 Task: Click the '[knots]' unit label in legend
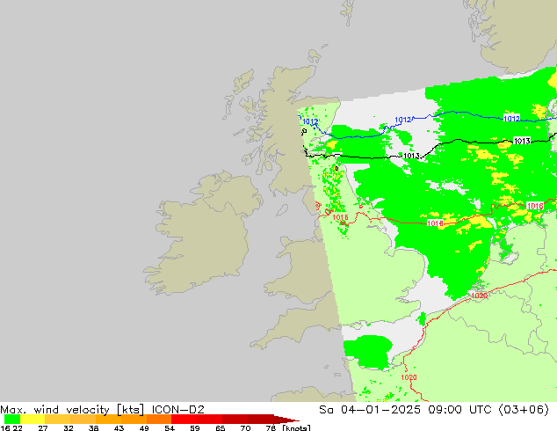(296, 427)
